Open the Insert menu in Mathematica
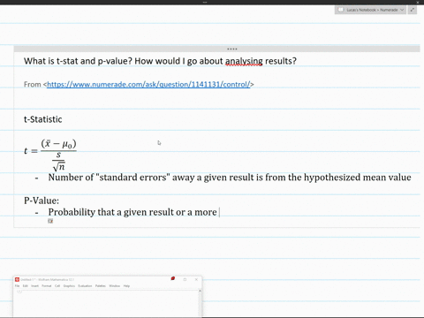The height and width of the screenshot is (318, 424). pos(34,286)
